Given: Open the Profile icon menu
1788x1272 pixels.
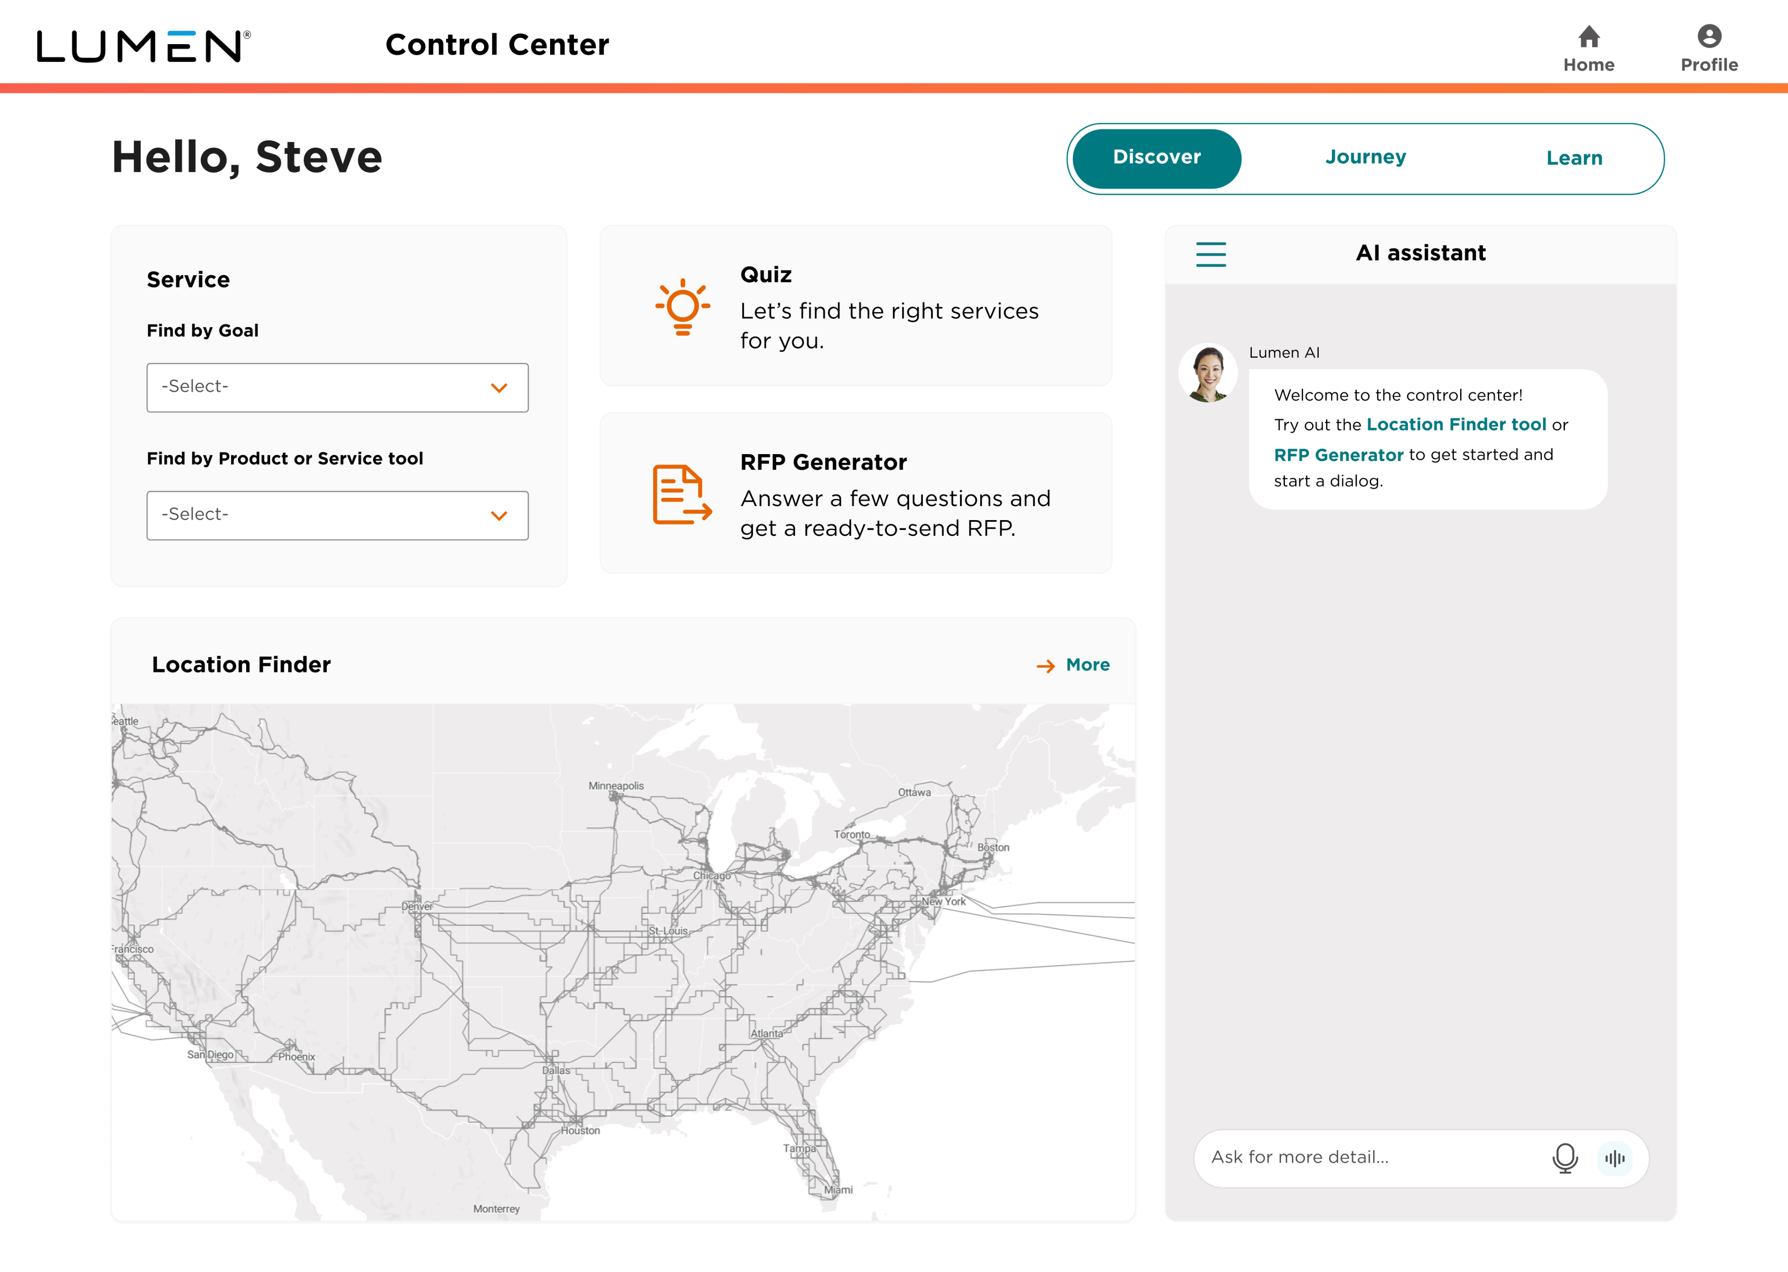Looking at the screenshot, I should pos(1709,37).
